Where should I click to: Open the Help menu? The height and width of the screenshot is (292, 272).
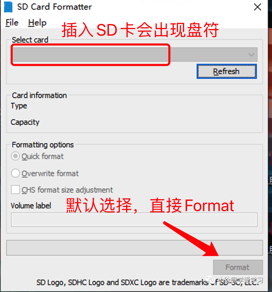pyautogui.click(x=37, y=23)
